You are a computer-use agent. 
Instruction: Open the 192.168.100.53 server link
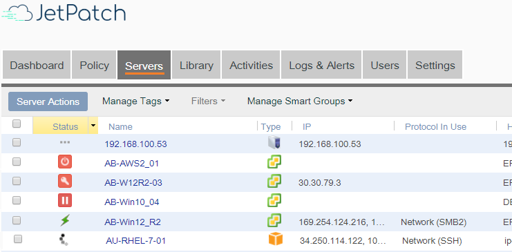135,144
